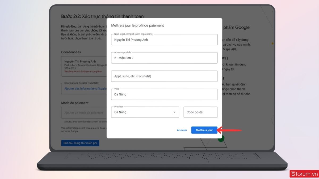Click the Mettre à jour button
The image size is (319, 179).
tap(204, 130)
